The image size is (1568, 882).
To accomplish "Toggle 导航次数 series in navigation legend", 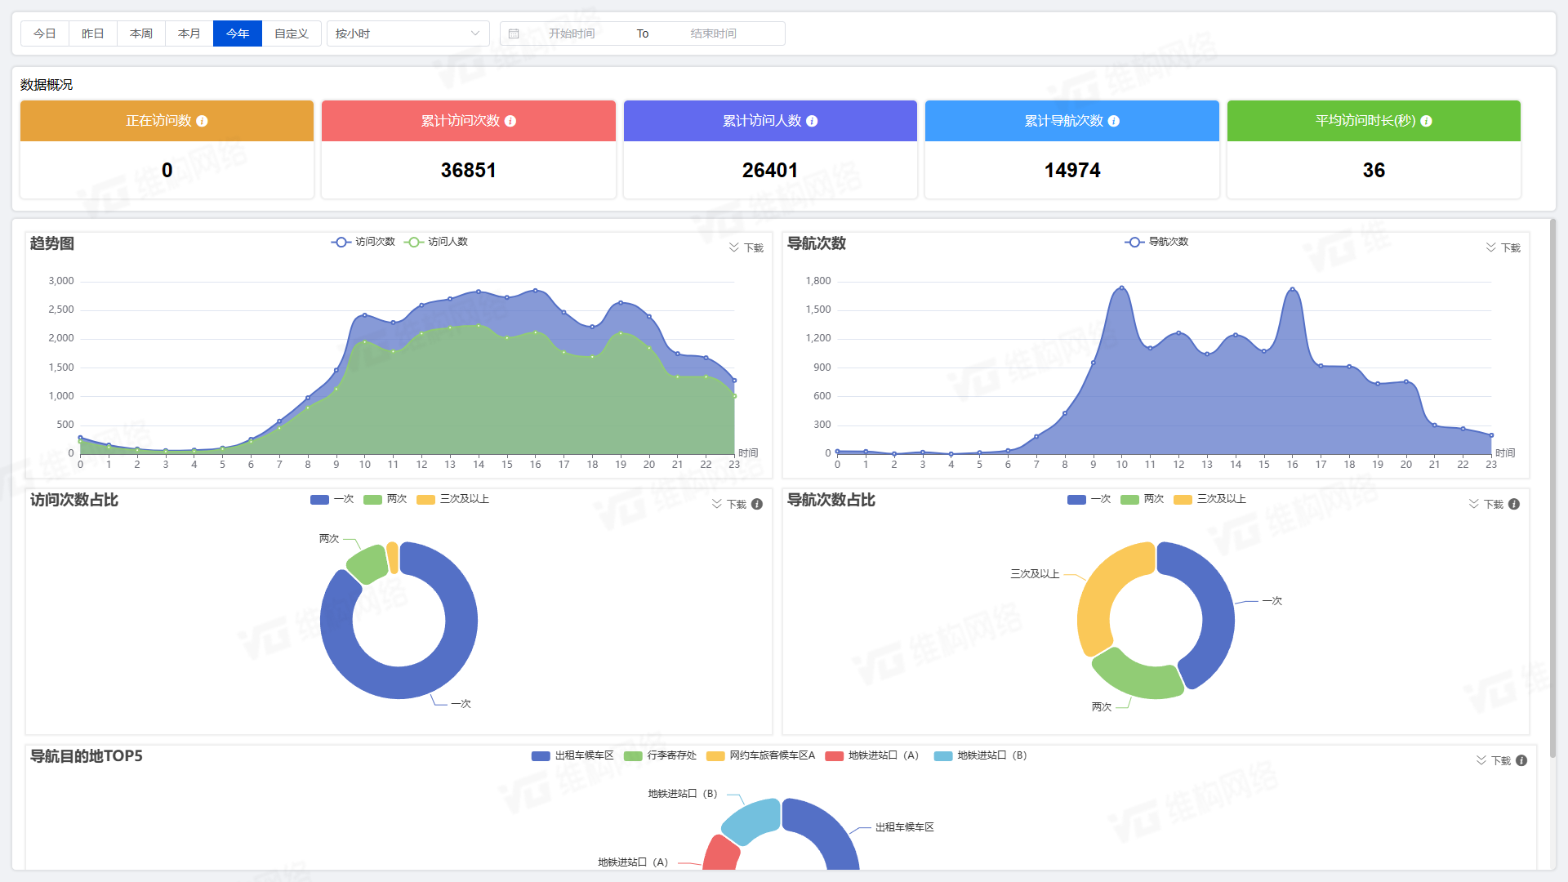I will tap(1156, 242).
